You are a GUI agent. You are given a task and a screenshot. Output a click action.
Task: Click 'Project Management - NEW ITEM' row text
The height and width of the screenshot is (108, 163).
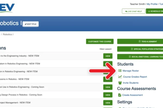tap(15, 103)
